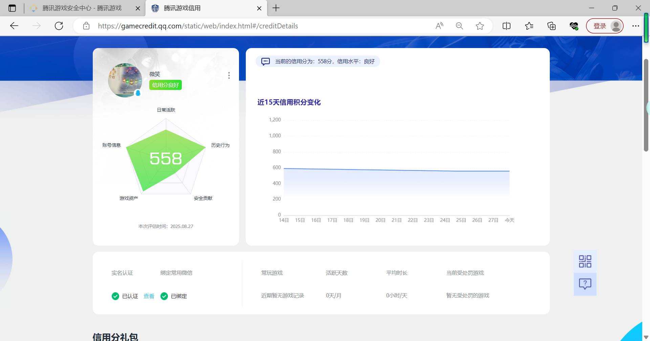Open zoom control in address bar
Image resolution: width=650 pixels, height=341 pixels.
(x=459, y=26)
